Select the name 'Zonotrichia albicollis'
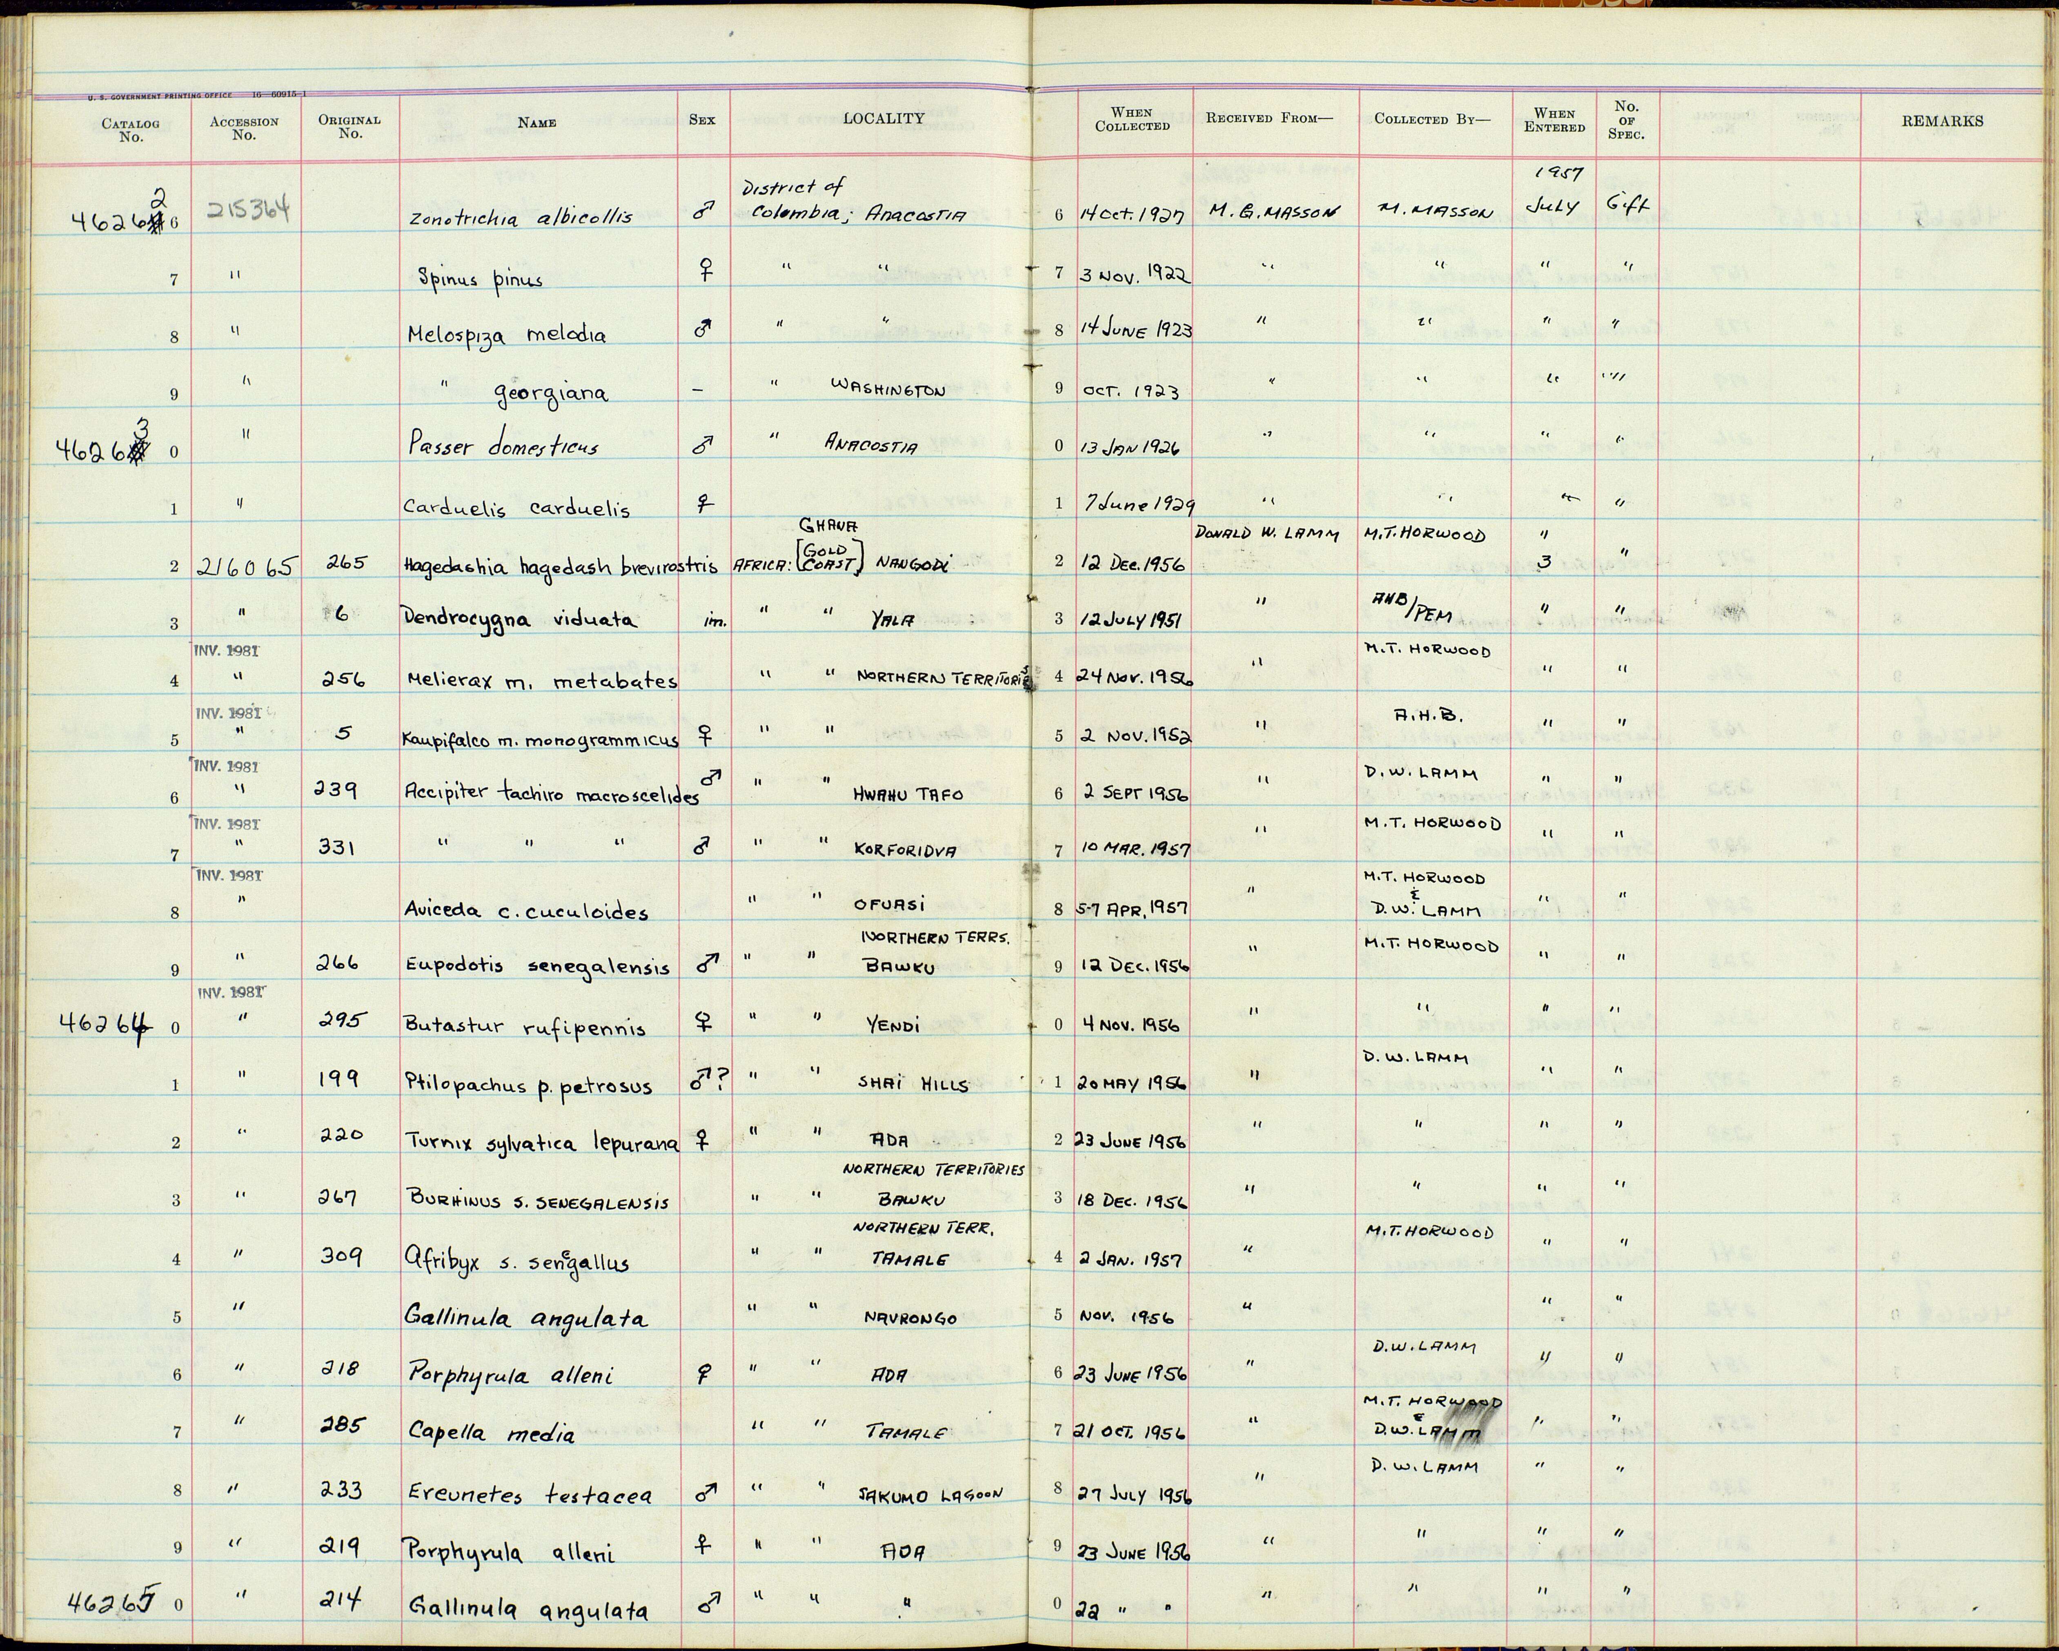The height and width of the screenshot is (1651, 2059). tap(521, 217)
